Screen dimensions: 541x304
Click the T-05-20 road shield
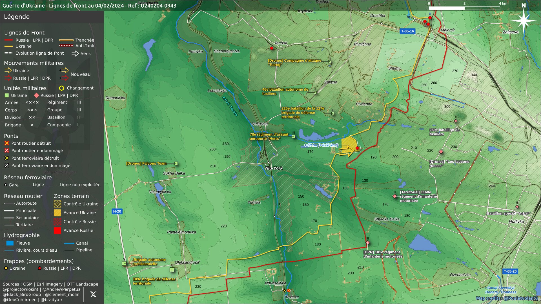[510, 272]
